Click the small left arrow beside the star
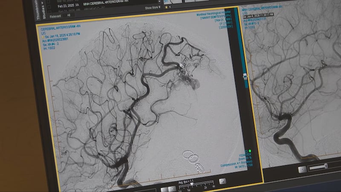 click(170, 7)
